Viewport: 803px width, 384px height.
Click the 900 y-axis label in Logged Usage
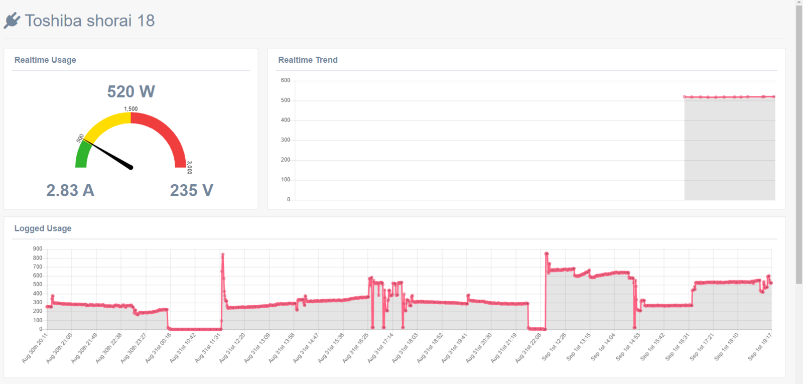click(x=38, y=249)
